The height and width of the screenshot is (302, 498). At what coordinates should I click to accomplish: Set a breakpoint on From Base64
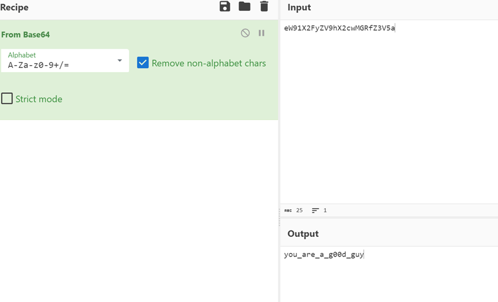pos(261,33)
